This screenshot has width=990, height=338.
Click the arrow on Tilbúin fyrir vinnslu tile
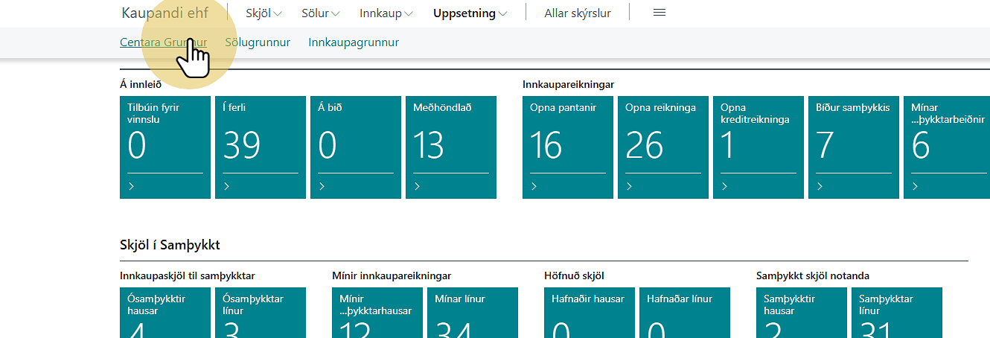click(132, 186)
